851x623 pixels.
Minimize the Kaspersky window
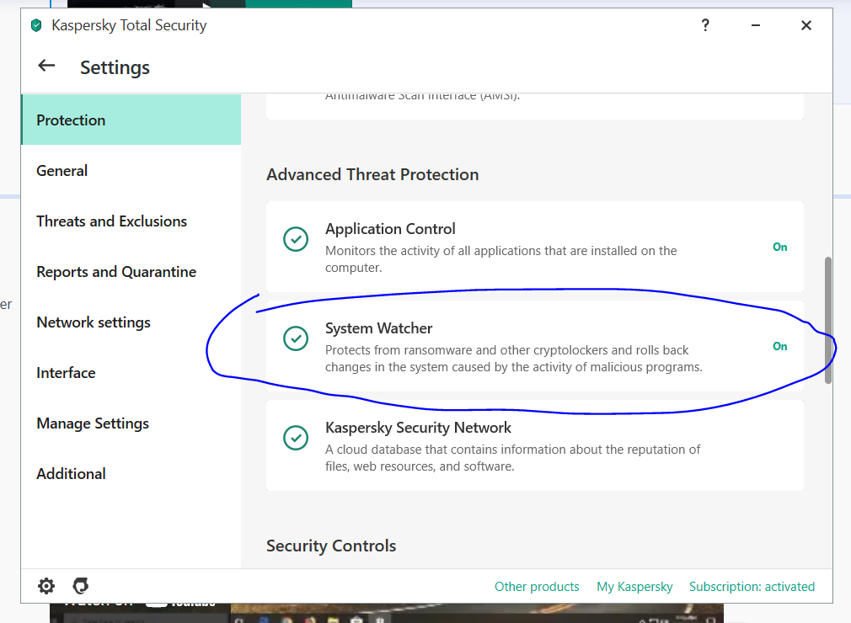pos(756,25)
